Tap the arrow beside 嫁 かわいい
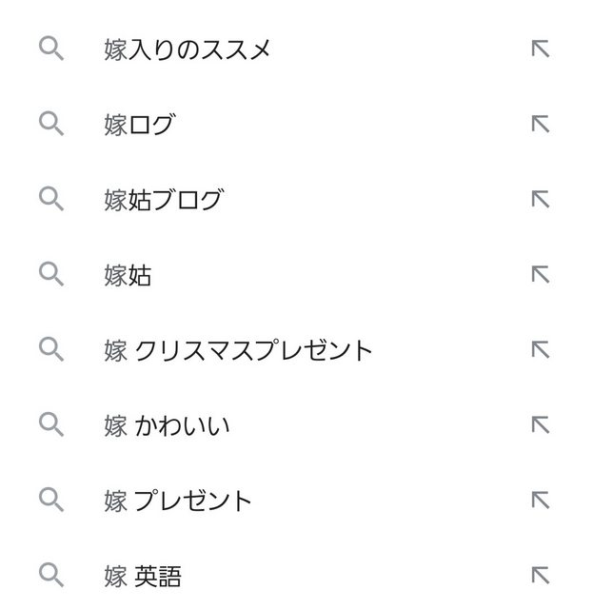 (541, 425)
